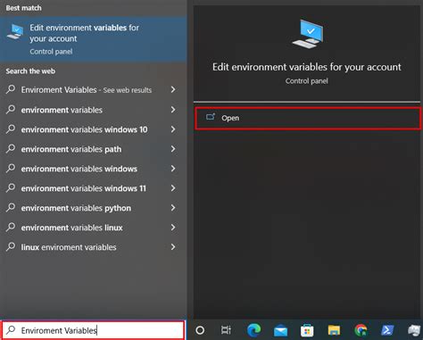Launch the Mail app on the taskbar
Viewport: 423px width, 340px height.
coord(280,331)
